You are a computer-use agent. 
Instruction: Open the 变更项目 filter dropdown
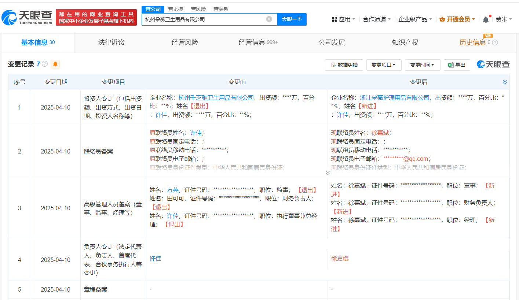click(384, 65)
